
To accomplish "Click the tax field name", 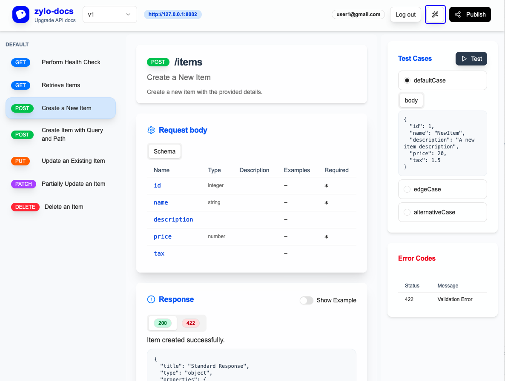I will pos(159,254).
